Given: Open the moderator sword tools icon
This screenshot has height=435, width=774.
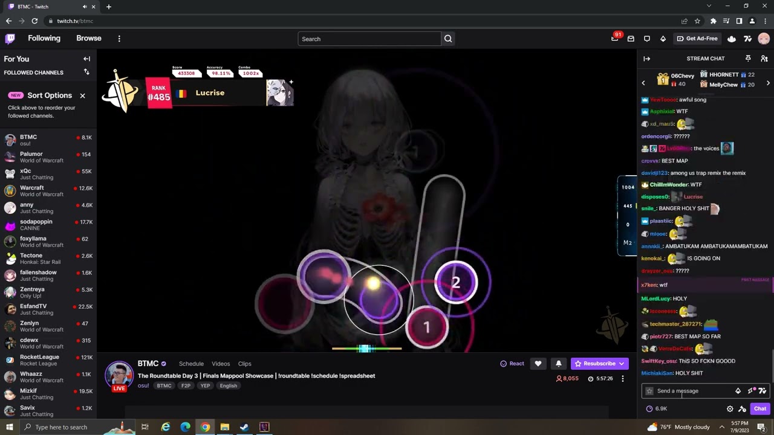Looking at the screenshot, I should [x=742, y=409].
